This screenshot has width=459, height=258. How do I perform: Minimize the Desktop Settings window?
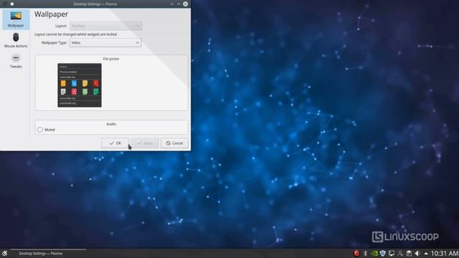coord(172,4)
